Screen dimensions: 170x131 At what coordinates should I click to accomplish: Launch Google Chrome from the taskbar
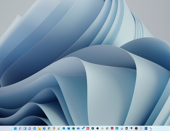(x=49, y=128)
